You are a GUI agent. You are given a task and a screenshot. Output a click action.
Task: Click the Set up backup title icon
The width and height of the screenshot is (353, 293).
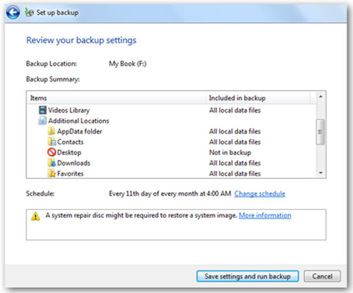[29, 12]
